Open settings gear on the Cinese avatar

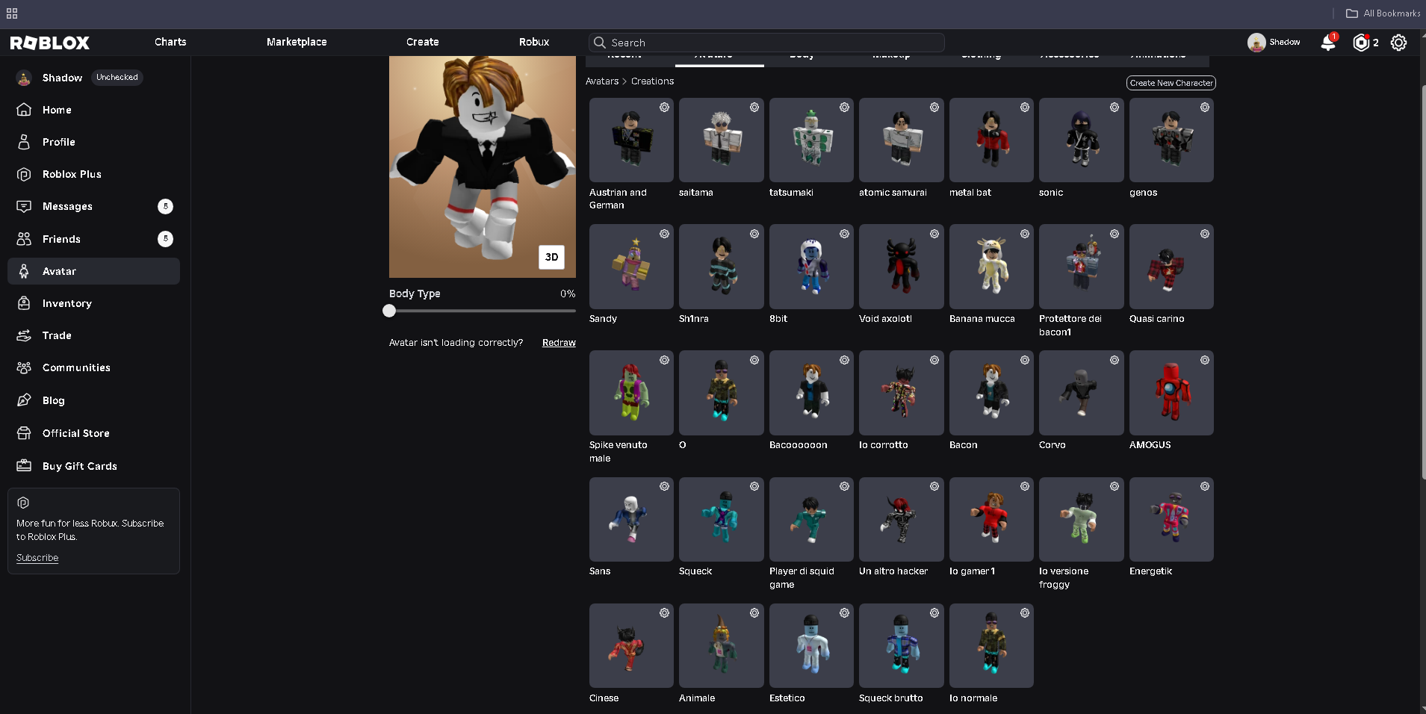(664, 612)
